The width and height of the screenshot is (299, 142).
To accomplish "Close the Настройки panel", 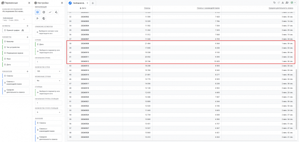I will (62, 3).
